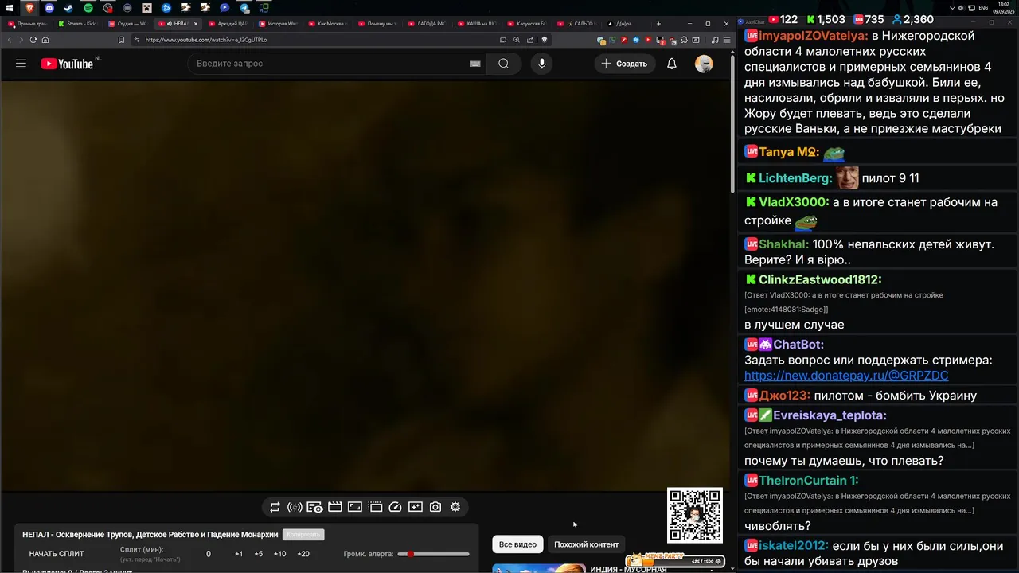Open the account avatar menu
This screenshot has height=573, width=1019.
tap(704, 64)
